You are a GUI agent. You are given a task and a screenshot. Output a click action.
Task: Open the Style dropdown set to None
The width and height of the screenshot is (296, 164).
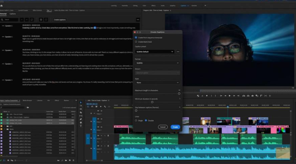pos(157,82)
